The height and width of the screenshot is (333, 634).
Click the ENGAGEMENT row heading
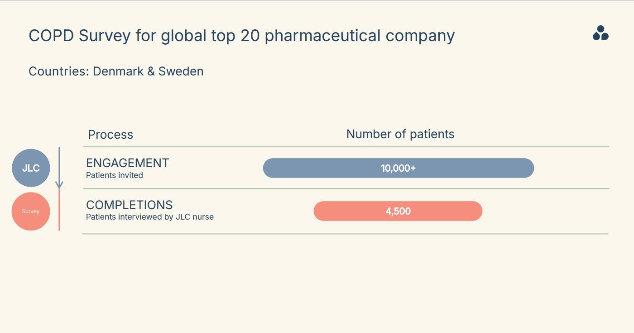[x=127, y=163]
